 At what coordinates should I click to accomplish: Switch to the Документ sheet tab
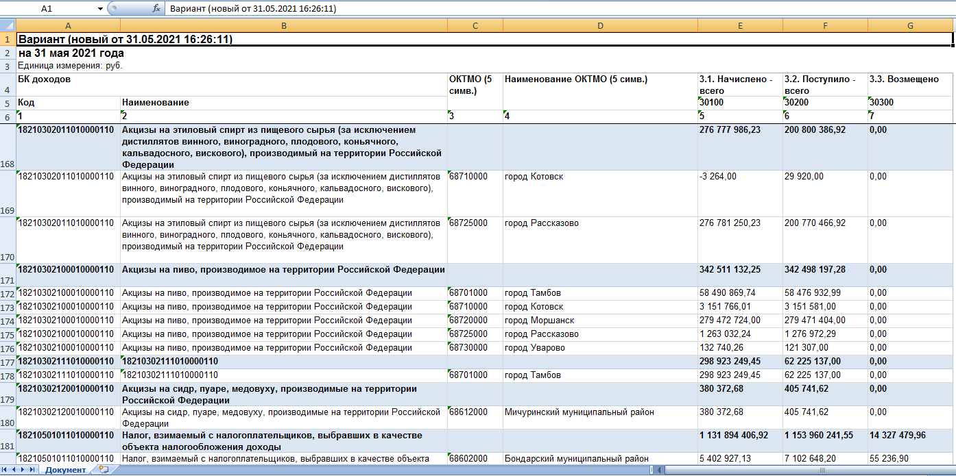pos(66,470)
